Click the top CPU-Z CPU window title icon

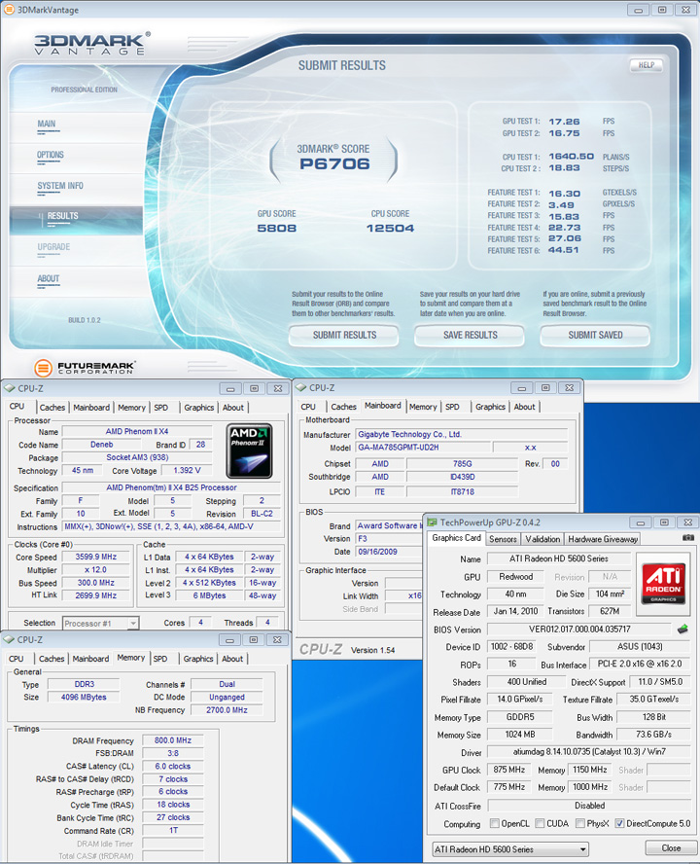(10, 388)
